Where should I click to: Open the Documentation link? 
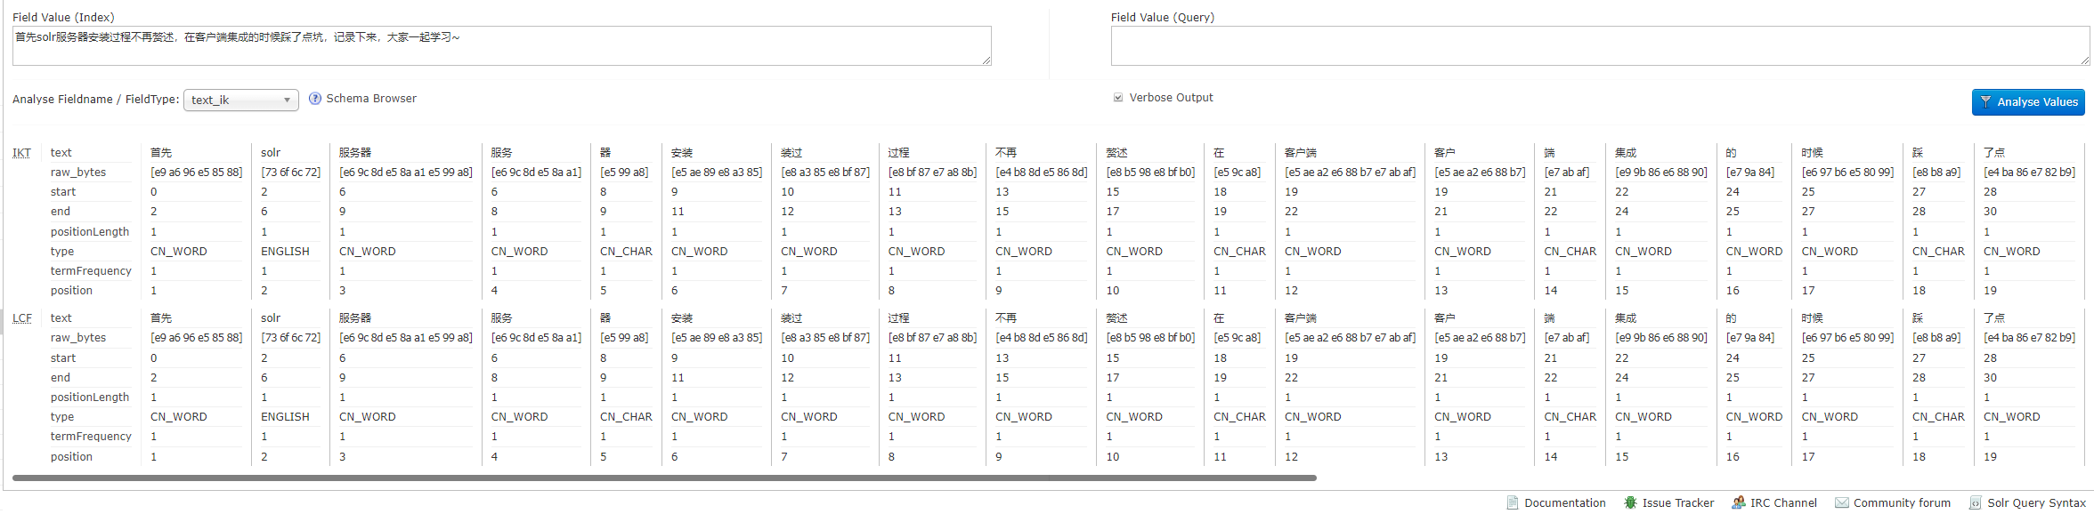tap(1564, 503)
